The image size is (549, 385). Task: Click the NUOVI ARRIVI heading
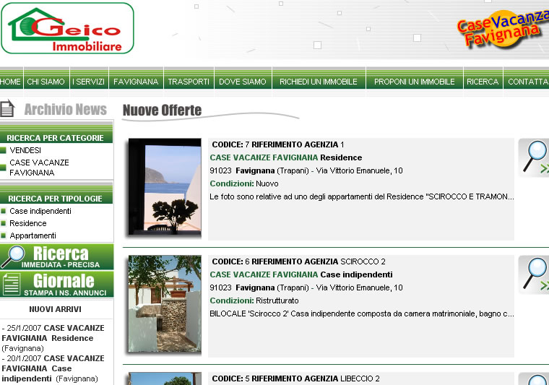pos(56,309)
